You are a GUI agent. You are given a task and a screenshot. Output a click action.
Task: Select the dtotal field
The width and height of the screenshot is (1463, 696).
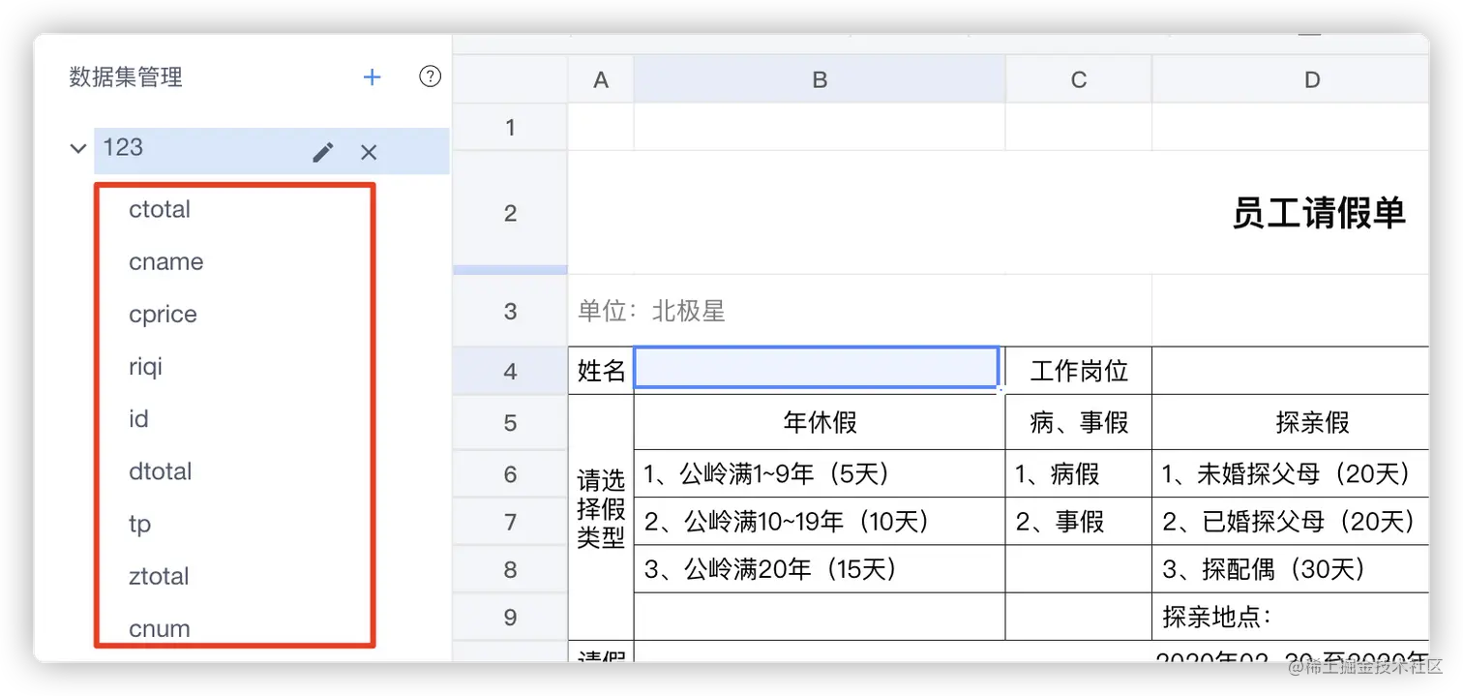[160, 471]
